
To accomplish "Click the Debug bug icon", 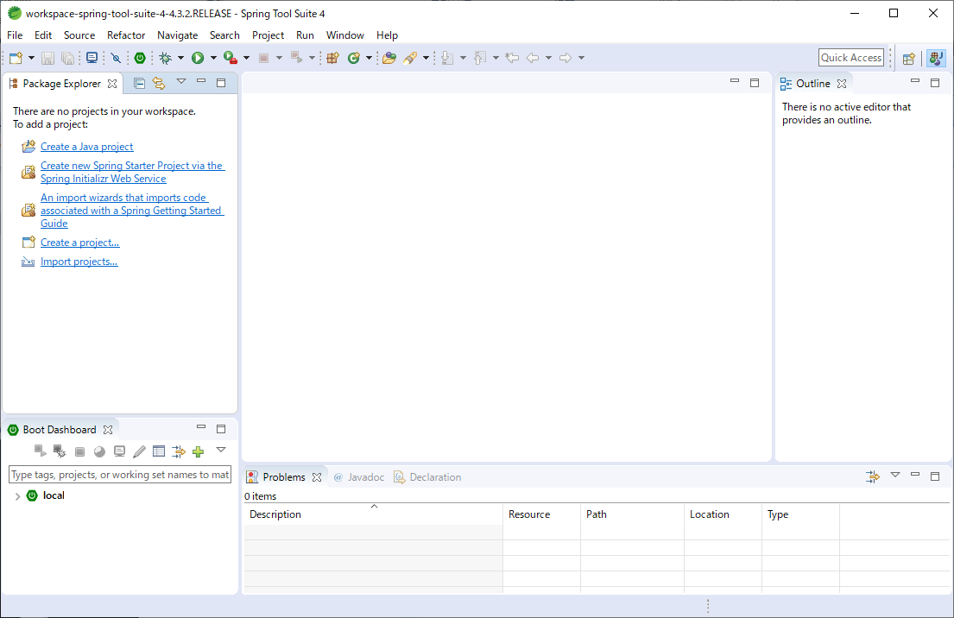I will pyautogui.click(x=165, y=58).
